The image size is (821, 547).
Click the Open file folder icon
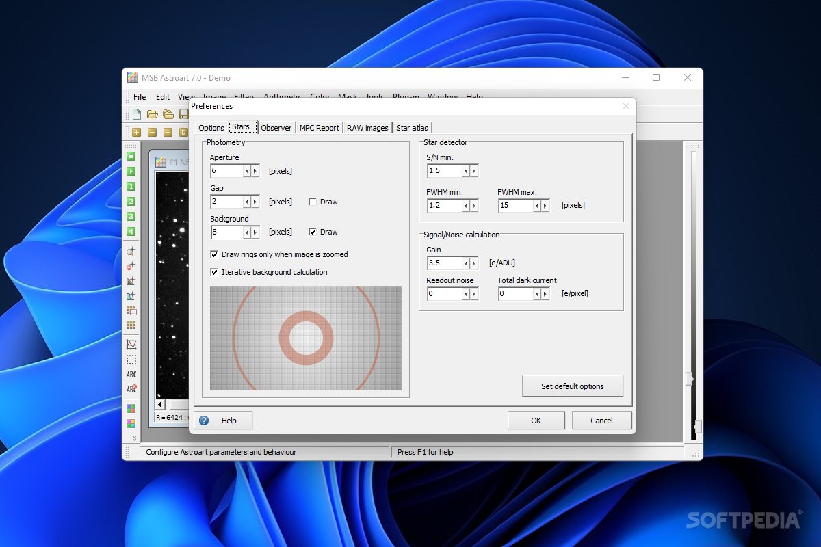(x=152, y=114)
